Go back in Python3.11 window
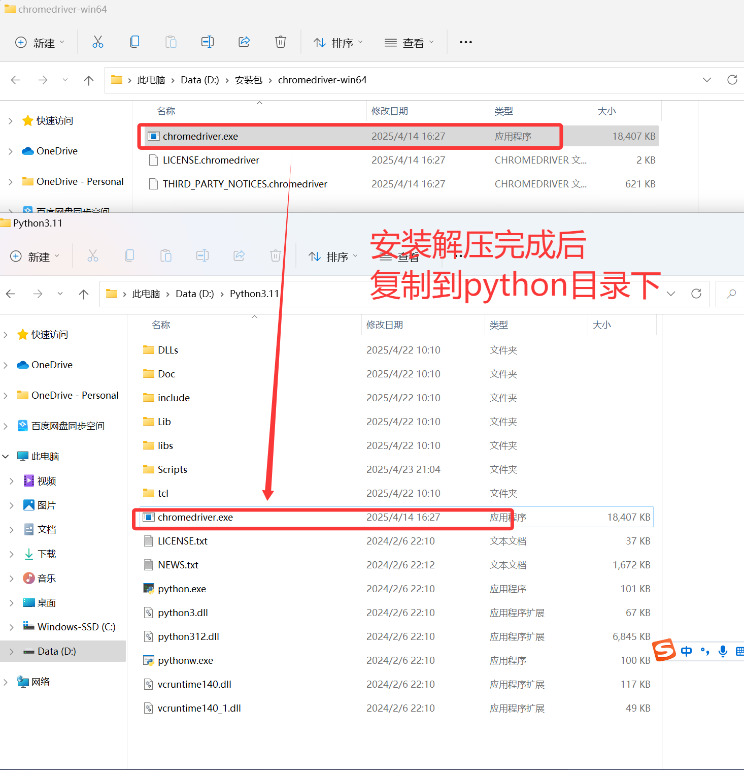The height and width of the screenshot is (770, 744). pos(11,294)
